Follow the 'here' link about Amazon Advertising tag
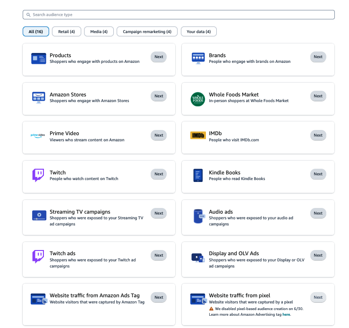The height and width of the screenshot is (328, 349). (286, 314)
